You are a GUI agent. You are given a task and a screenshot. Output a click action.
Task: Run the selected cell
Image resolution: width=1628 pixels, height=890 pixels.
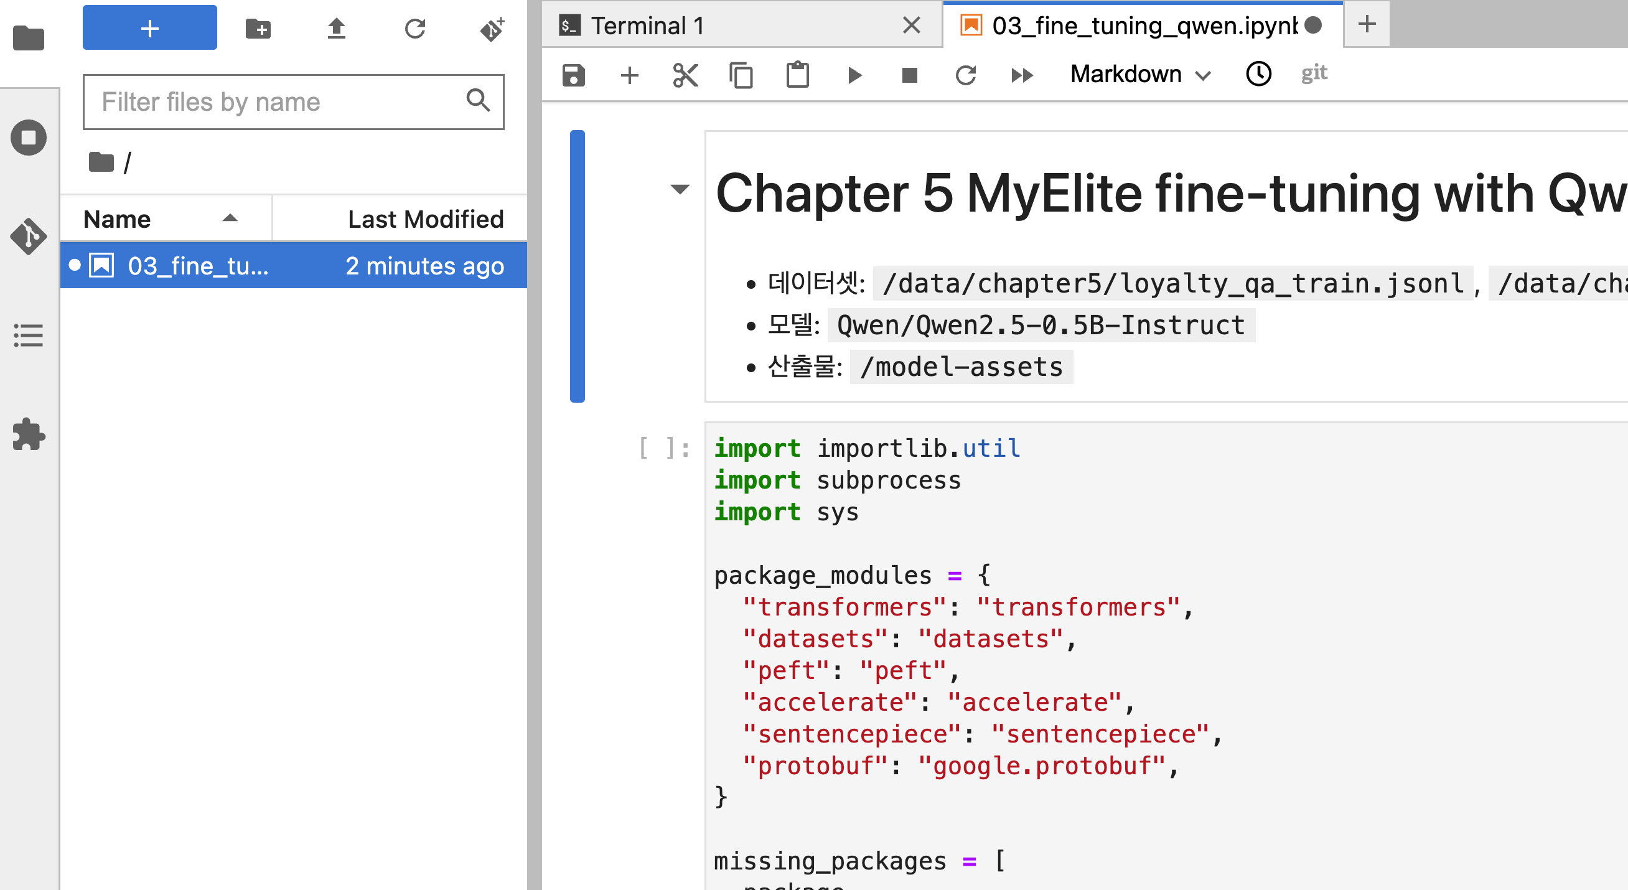tap(854, 75)
